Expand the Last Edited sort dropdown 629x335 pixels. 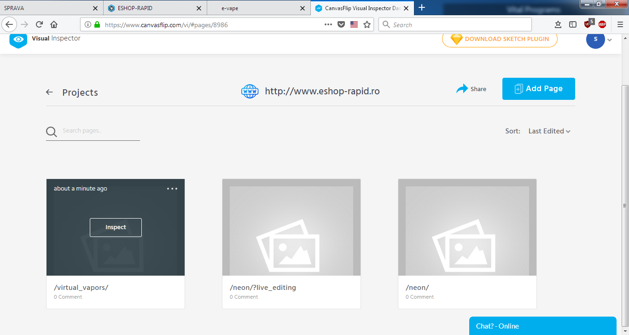click(549, 131)
